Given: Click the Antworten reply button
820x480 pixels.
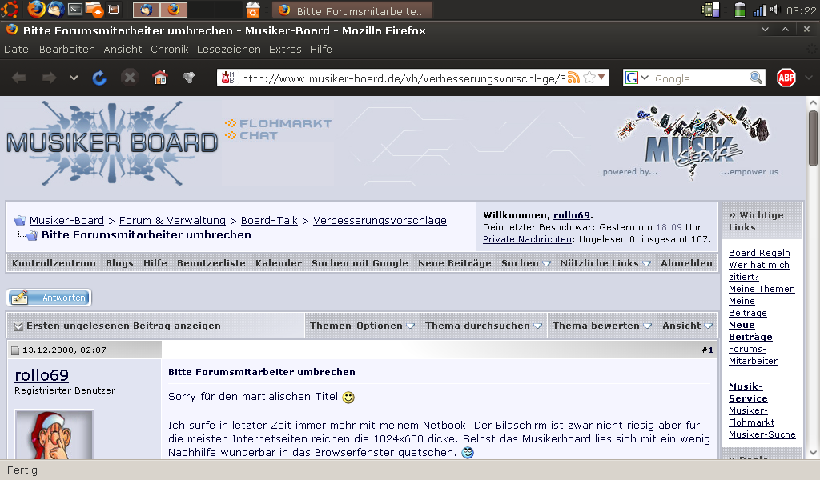Looking at the screenshot, I should pyautogui.click(x=49, y=298).
